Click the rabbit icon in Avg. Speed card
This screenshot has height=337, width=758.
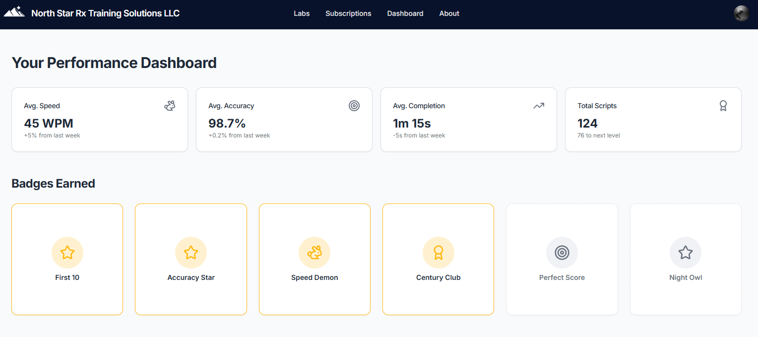[x=170, y=106]
